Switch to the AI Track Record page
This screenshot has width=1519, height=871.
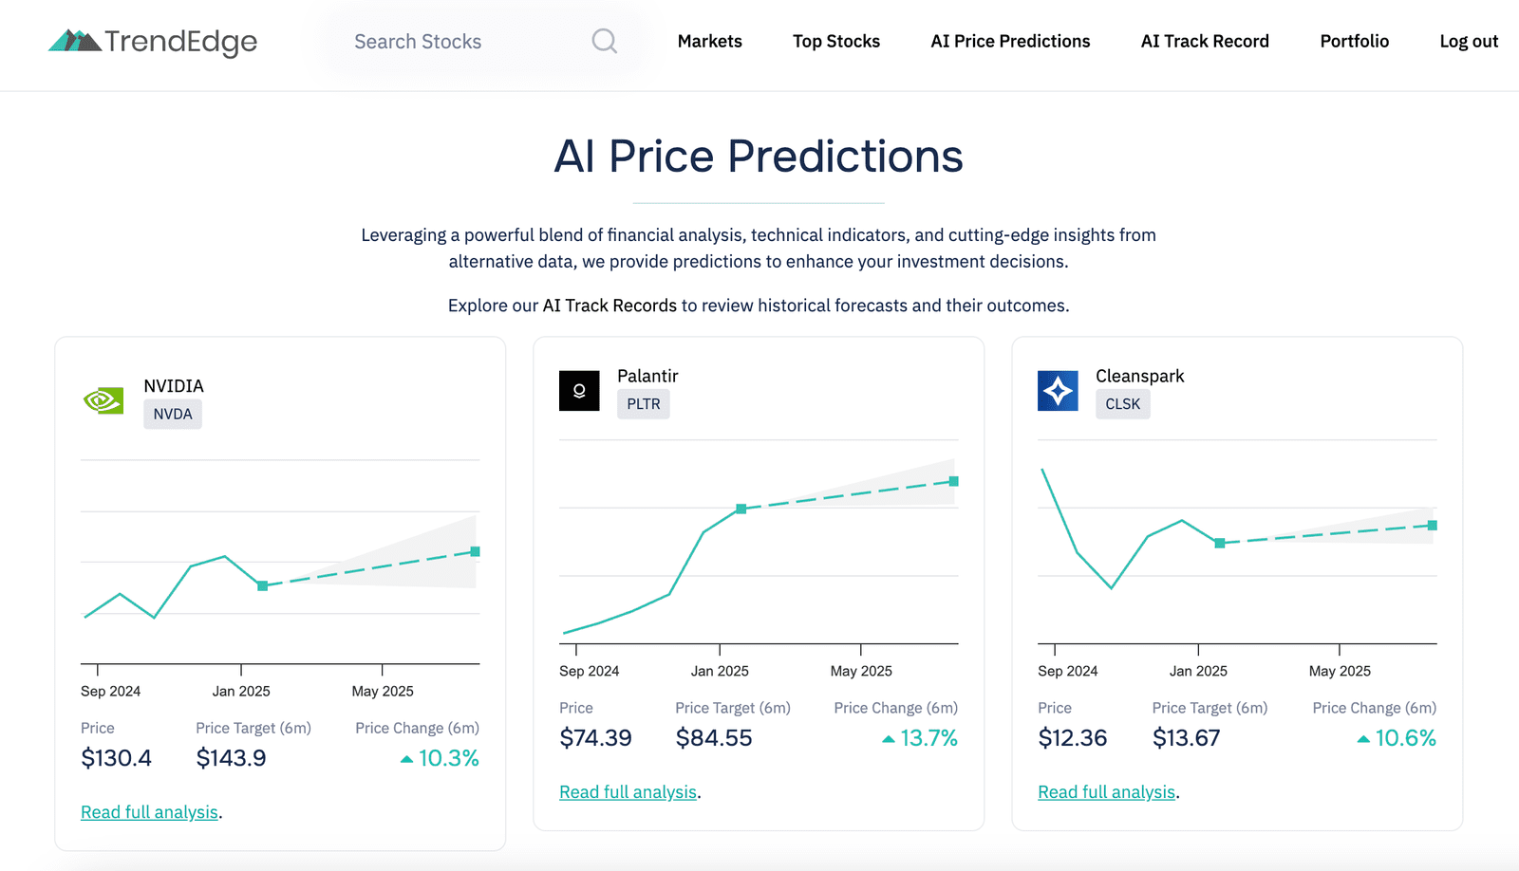[1204, 41]
